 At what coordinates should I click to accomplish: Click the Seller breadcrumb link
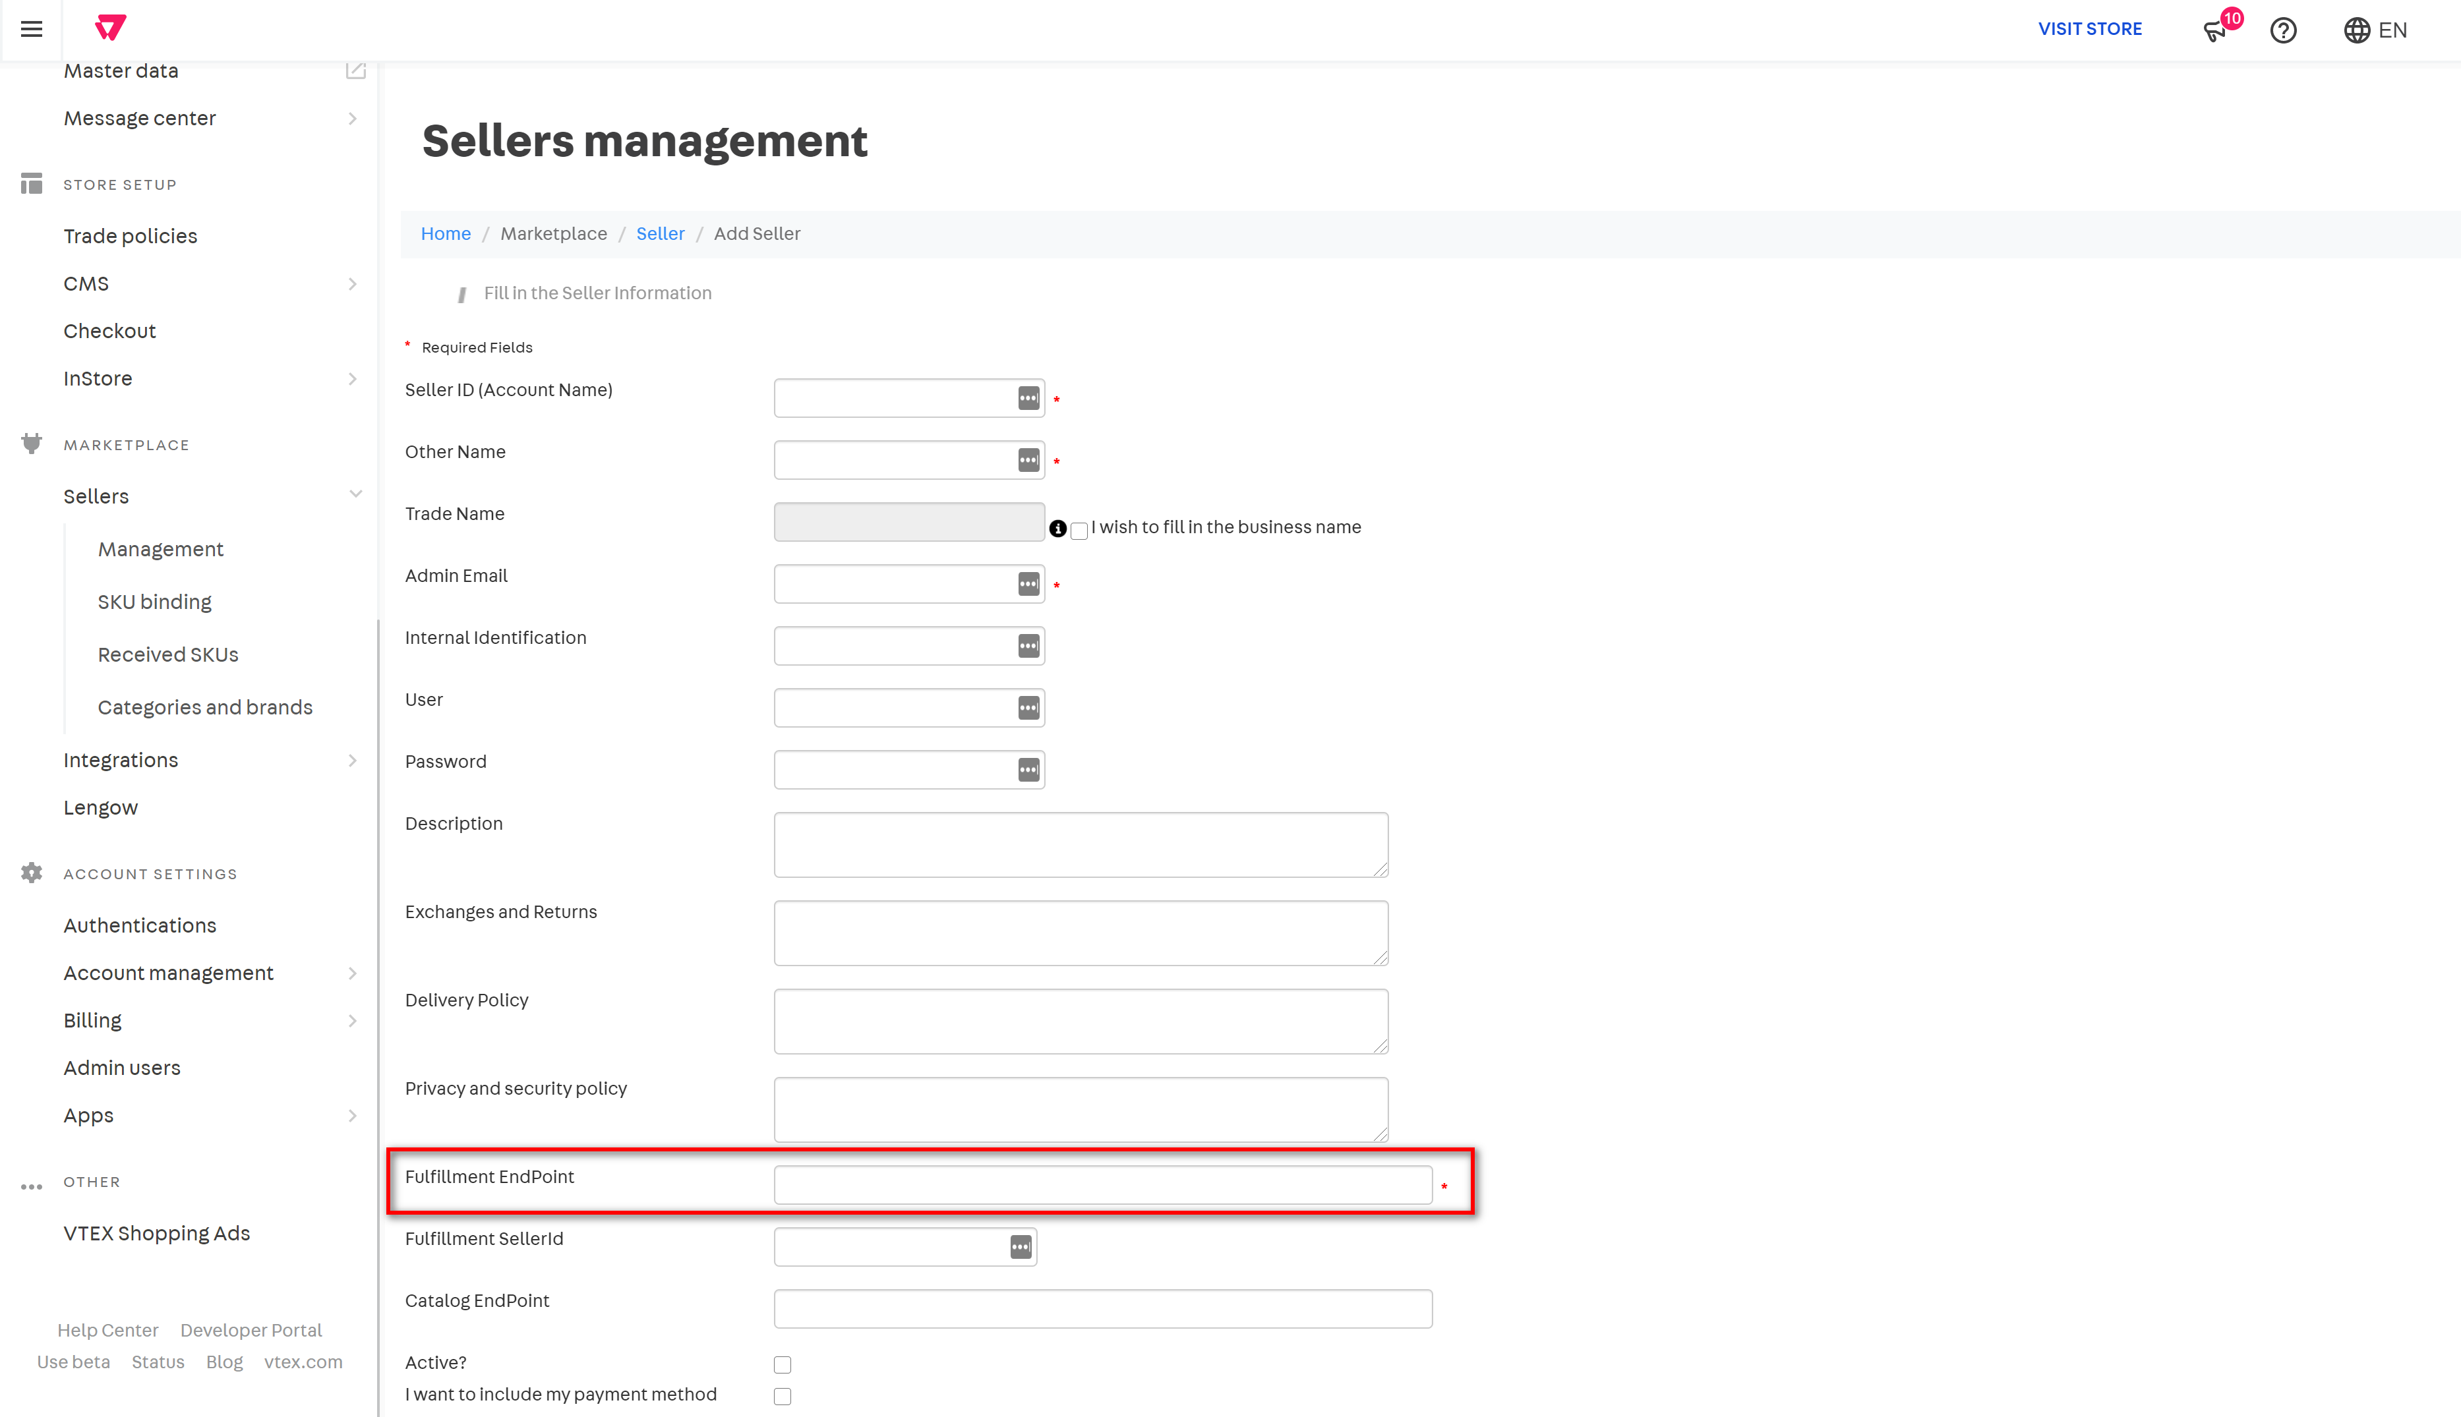(659, 233)
